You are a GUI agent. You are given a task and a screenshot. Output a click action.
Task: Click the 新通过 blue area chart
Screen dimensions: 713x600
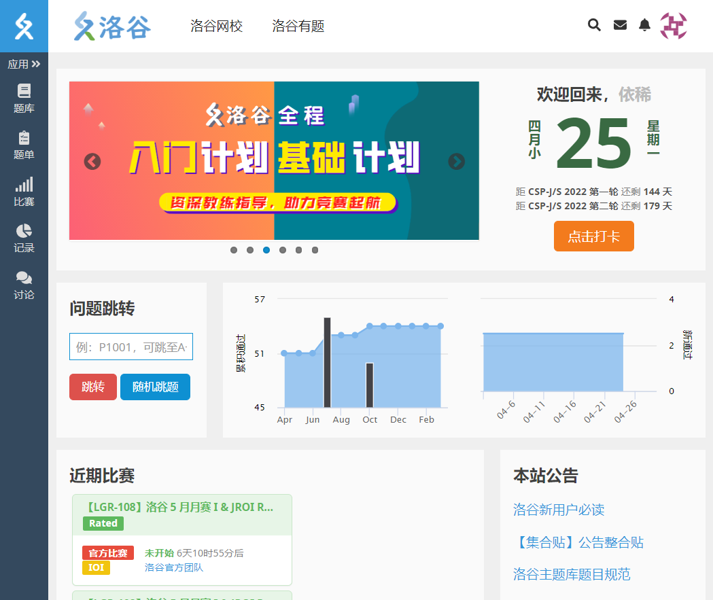pyautogui.click(x=553, y=362)
